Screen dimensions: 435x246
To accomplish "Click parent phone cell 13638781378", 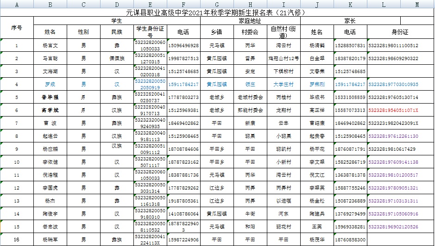I will tap(350, 175).
